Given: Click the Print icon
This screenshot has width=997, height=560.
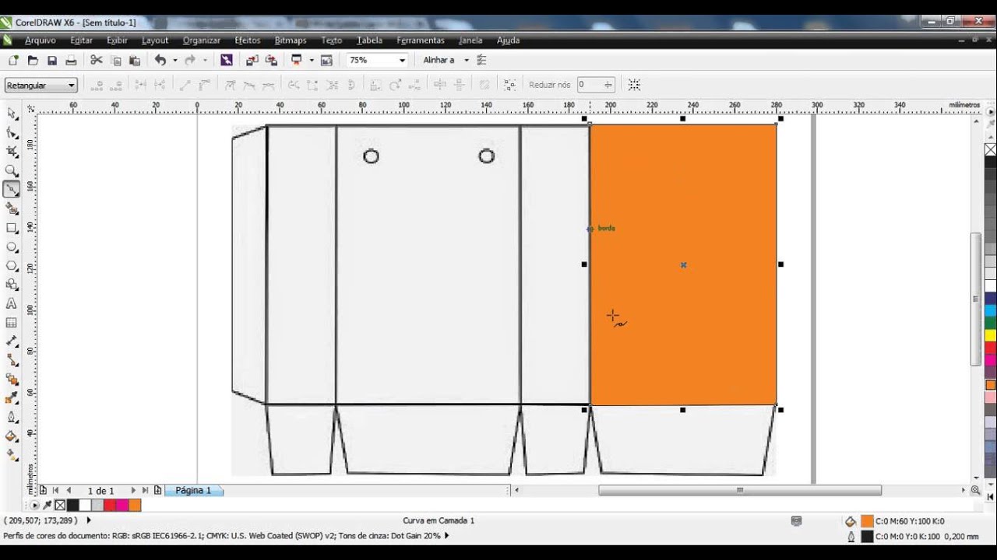Looking at the screenshot, I should pos(71,60).
